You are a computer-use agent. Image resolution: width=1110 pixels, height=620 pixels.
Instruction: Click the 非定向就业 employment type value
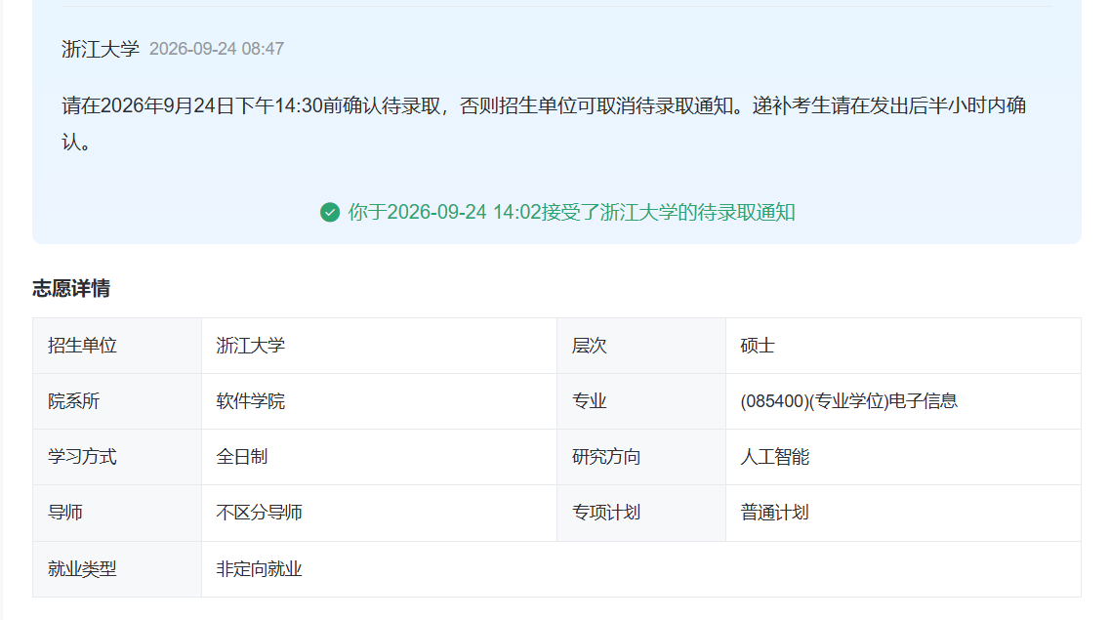[x=259, y=569]
